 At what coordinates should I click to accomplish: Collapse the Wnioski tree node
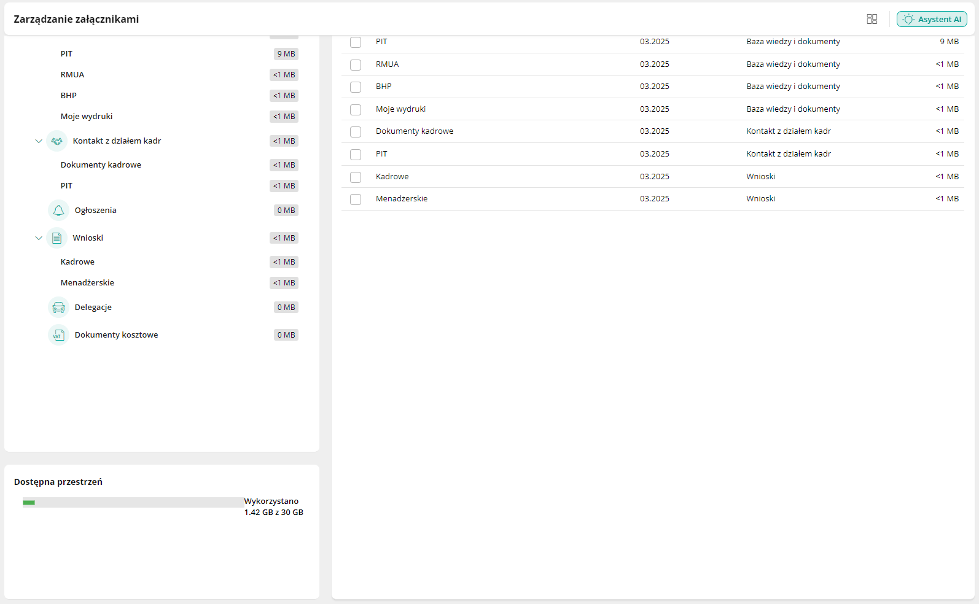coord(39,238)
